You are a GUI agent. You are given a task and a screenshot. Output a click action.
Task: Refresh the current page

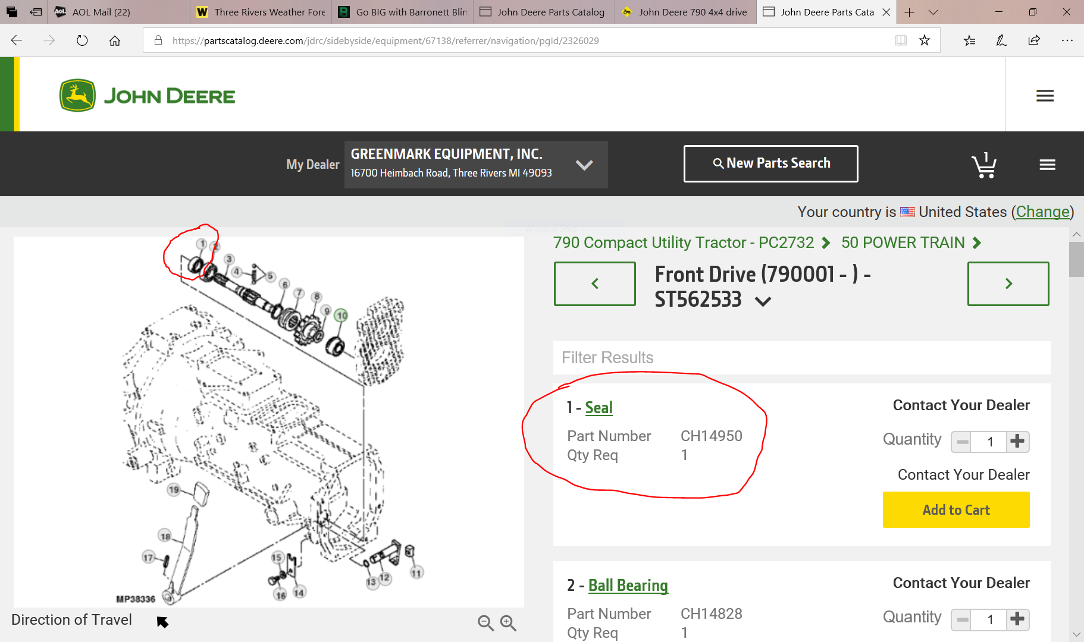click(82, 40)
